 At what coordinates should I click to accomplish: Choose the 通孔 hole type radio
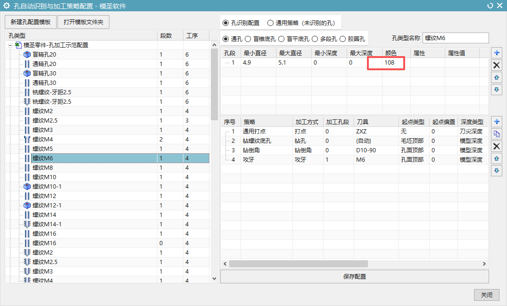(226, 39)
